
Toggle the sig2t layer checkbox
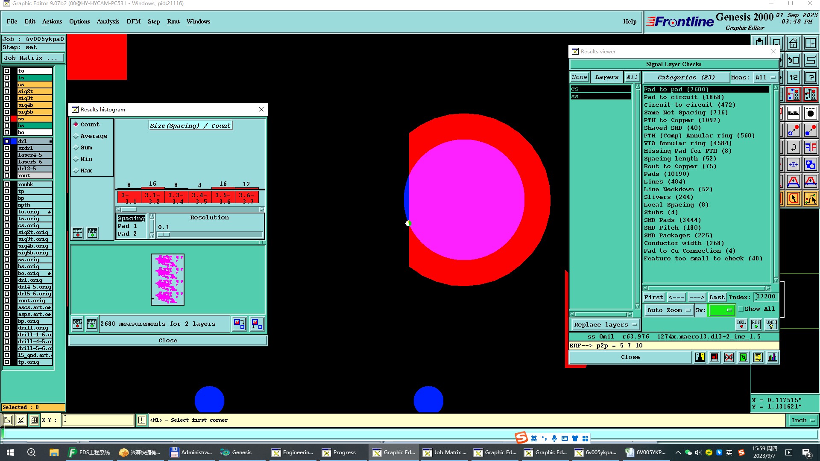coord(7,91)
